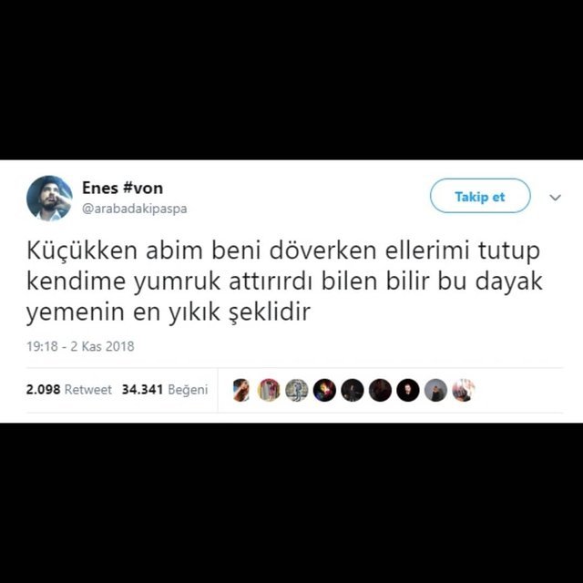Screen dimensions: 583x583
Task: Open the tweet author's profile picture
Action: [x=49, y=199]
